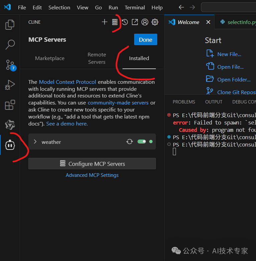256x261 pixels.
Task: Open the Help menu
Action: point(157,7)
